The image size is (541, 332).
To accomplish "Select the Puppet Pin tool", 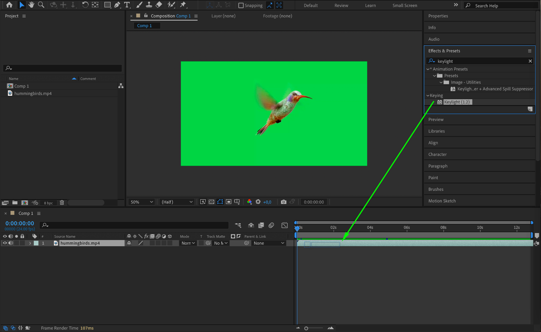I will (183, 5).
